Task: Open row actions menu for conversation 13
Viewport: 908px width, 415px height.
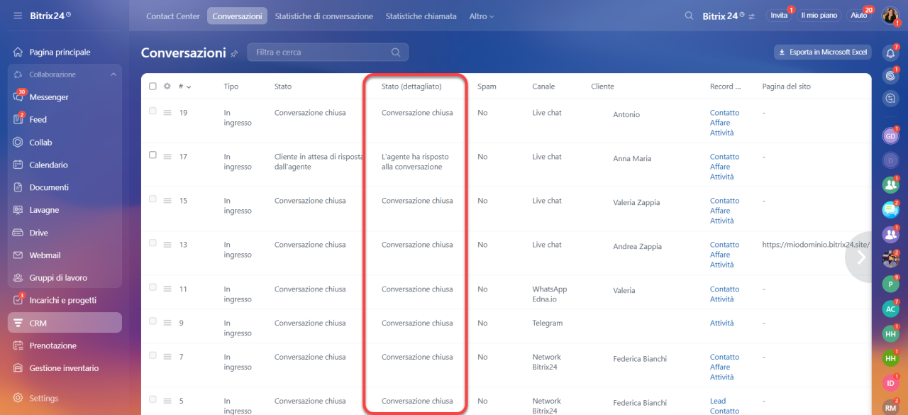Action: pos(168,245)
